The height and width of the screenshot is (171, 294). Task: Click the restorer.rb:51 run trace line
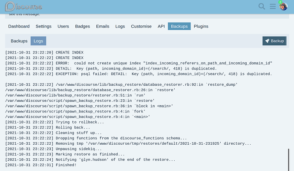(x=75, y=95)
